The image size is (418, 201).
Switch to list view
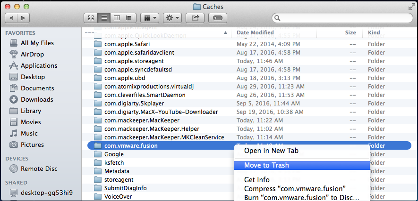(x=104, y=18)
